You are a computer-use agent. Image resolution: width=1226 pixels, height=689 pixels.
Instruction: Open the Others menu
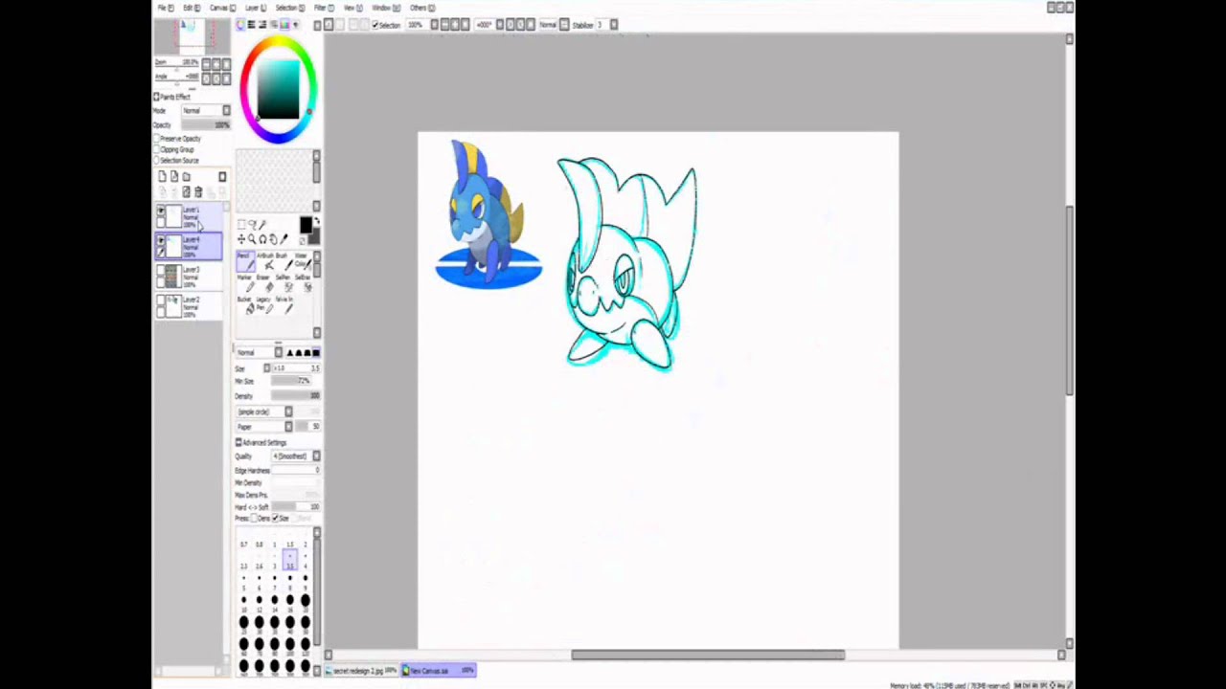tap(422, 7)
